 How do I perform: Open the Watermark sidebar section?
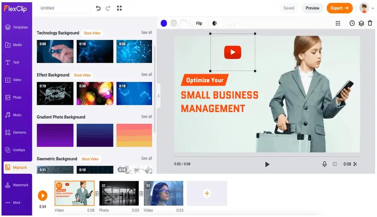pyautogui.click(x=16, y=185)
